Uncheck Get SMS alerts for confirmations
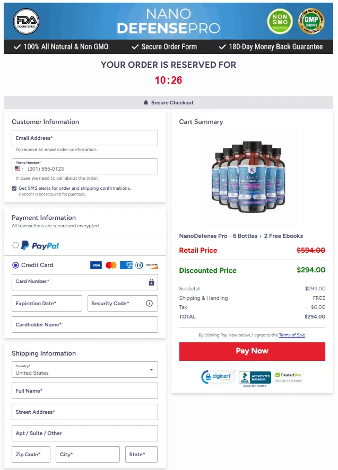The height and width of the screenshot is (470, 338). tap(14, 188)
